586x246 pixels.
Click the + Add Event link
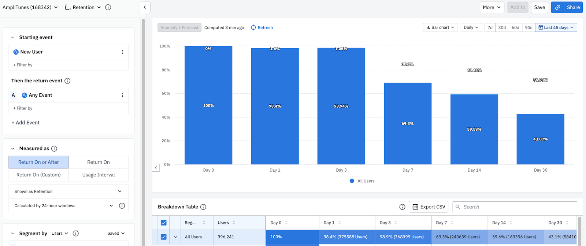(x=26, y=123)
